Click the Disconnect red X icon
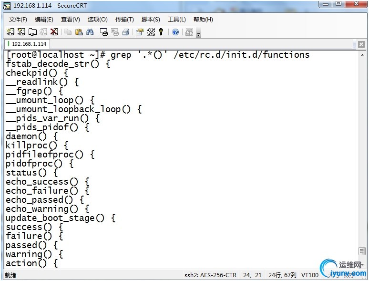Image resolution: width=369 pixels, height=281 pixels. click(x=54, y=32)
